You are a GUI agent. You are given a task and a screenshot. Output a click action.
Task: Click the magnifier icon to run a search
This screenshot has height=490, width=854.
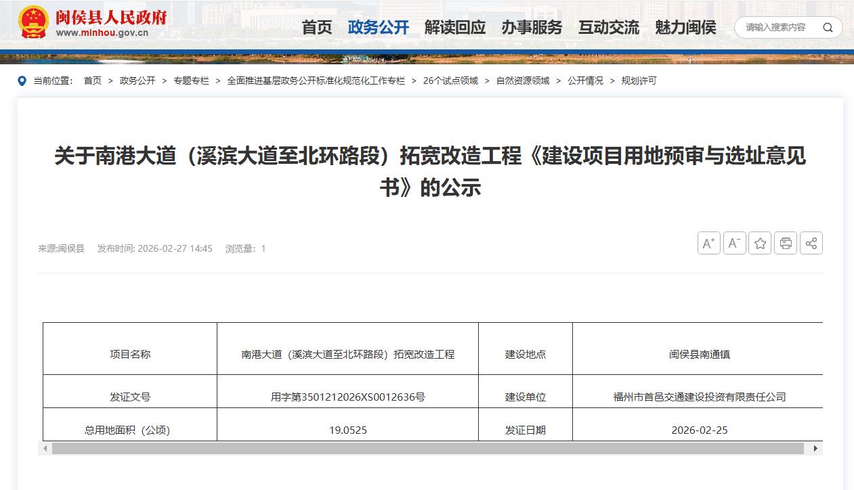[828, 28]
